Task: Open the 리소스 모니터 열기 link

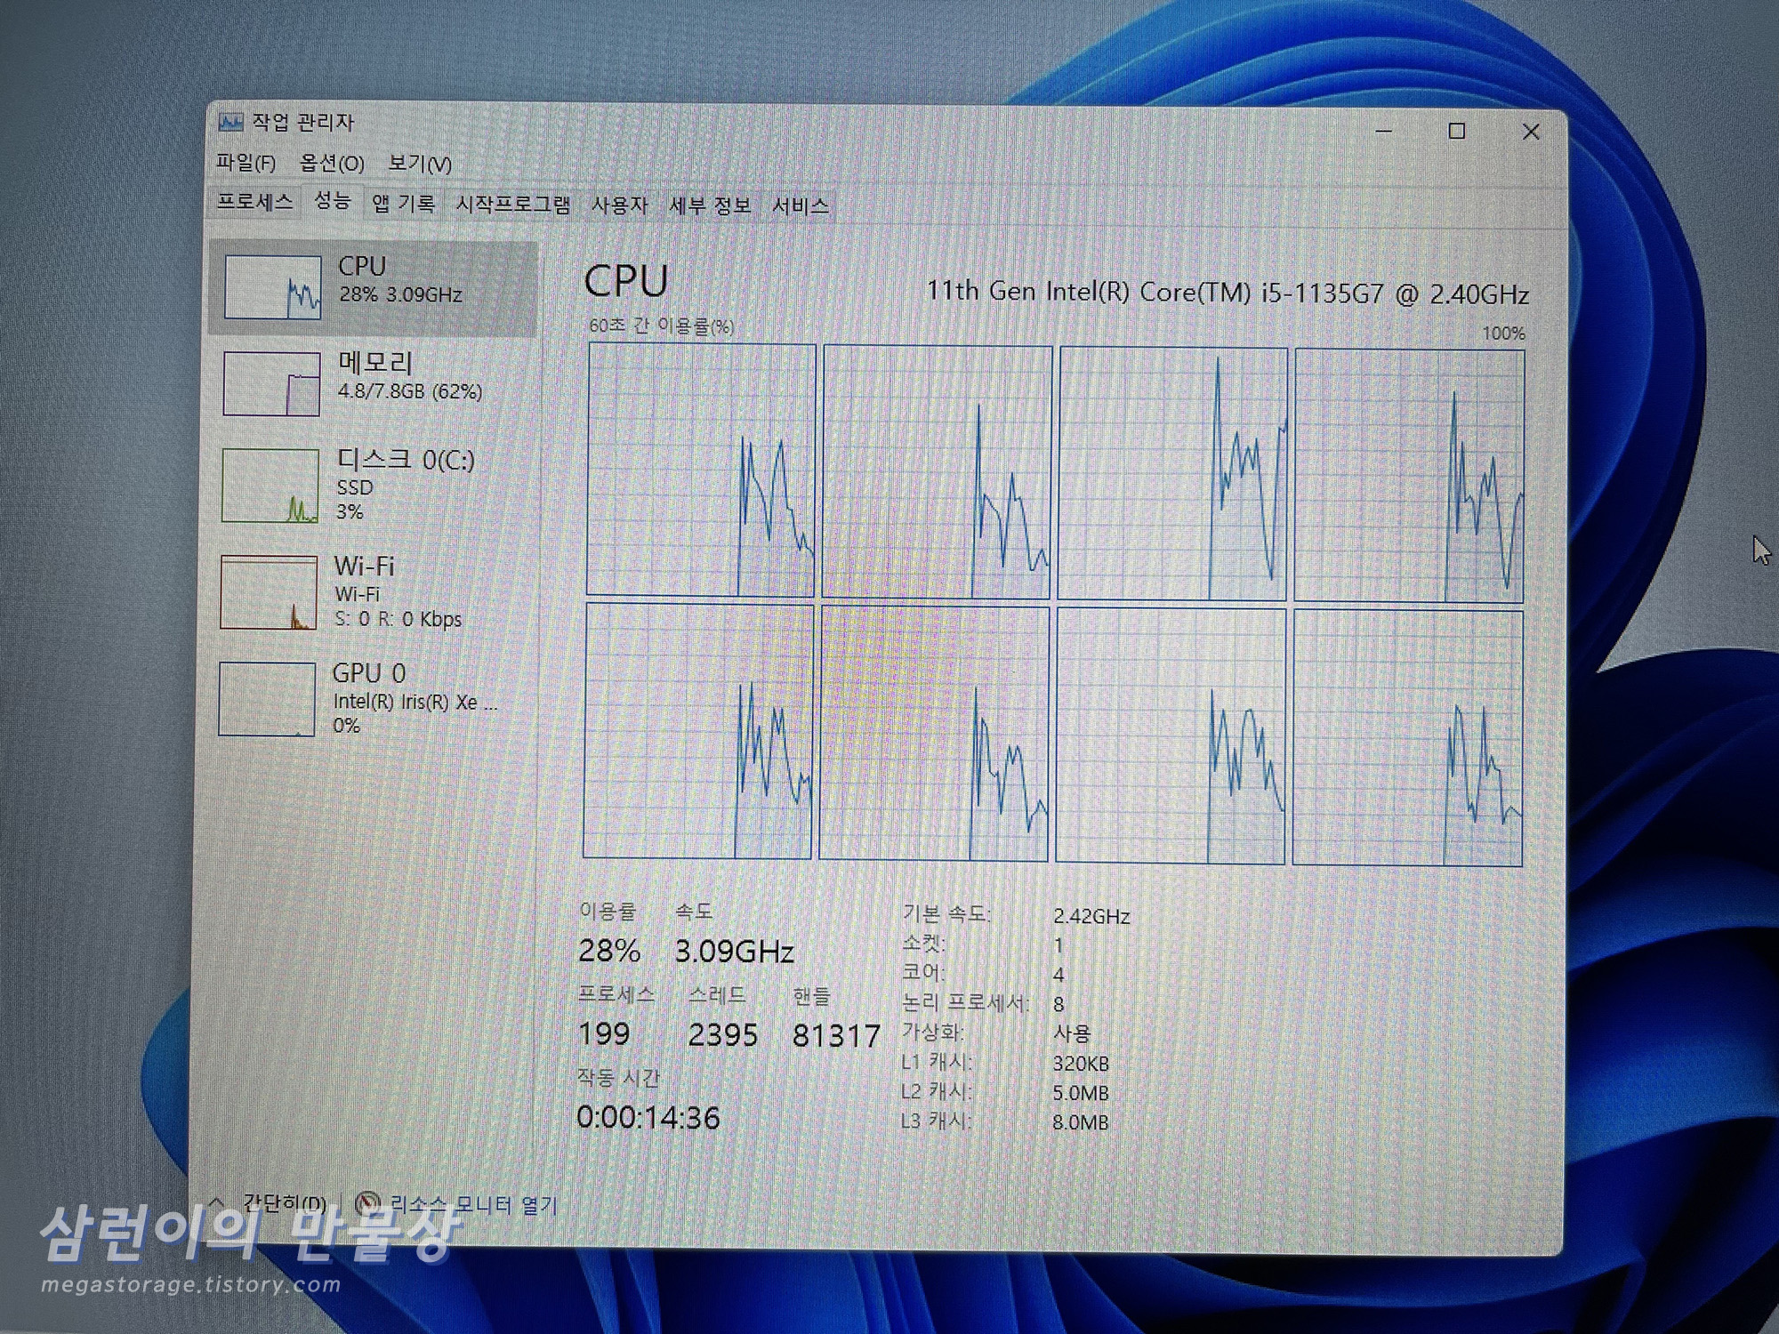Action: [473, 1205]
